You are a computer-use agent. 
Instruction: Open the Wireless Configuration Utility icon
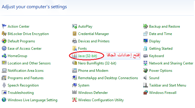pos(75,100)
